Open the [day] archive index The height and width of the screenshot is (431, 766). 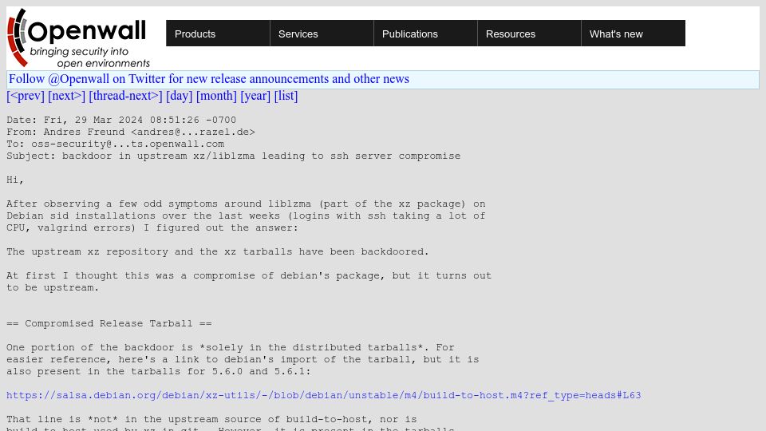[x=180, y=96]
